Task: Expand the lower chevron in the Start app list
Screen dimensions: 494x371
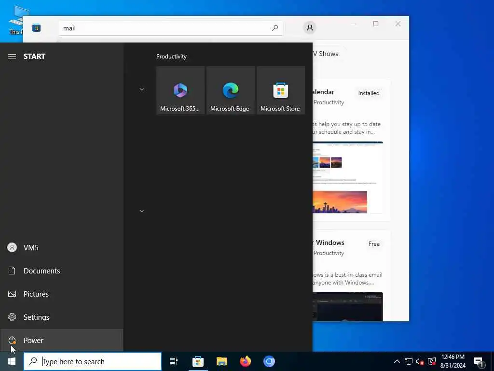Action: tap(142, 211)
